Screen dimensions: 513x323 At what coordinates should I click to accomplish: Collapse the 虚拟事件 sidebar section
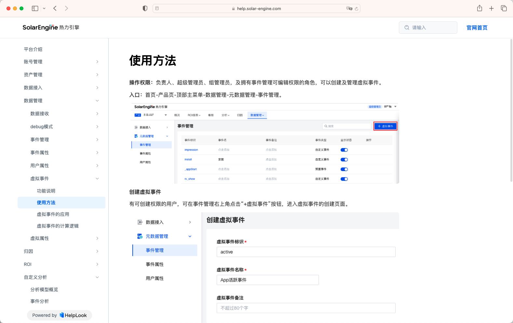97,179
